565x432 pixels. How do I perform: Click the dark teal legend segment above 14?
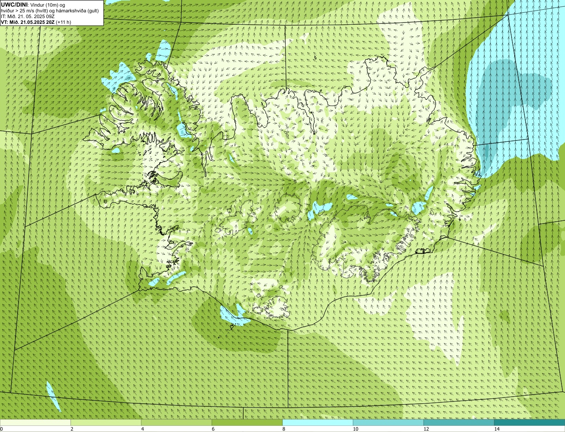pyautogui.click(x=530, y=422)
